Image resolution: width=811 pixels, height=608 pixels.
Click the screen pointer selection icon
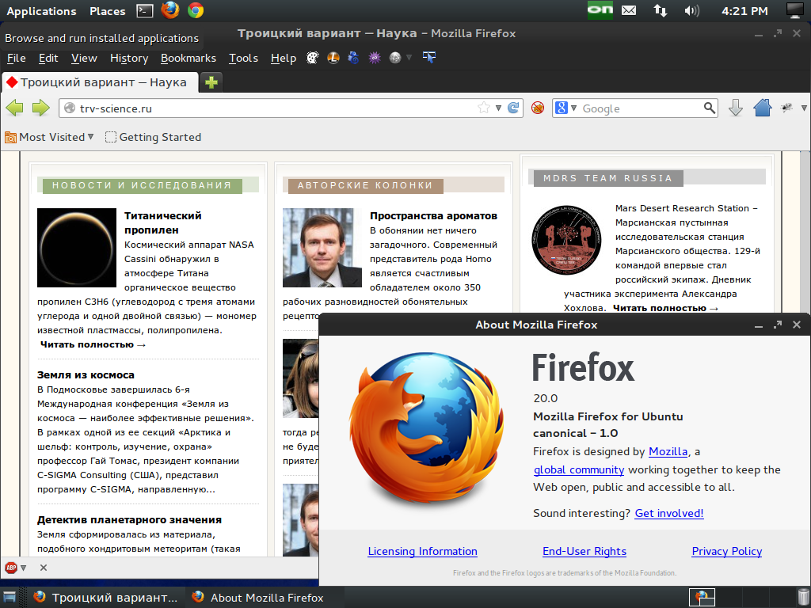pyautogui.click(x=429, y=57)
